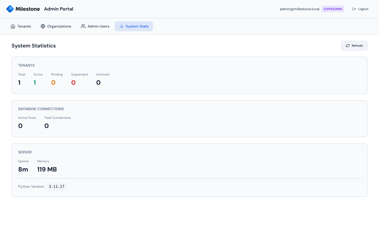Click the people icon beside Admin Users
This screenshot has width=379, height=236.
pos(83,26)
